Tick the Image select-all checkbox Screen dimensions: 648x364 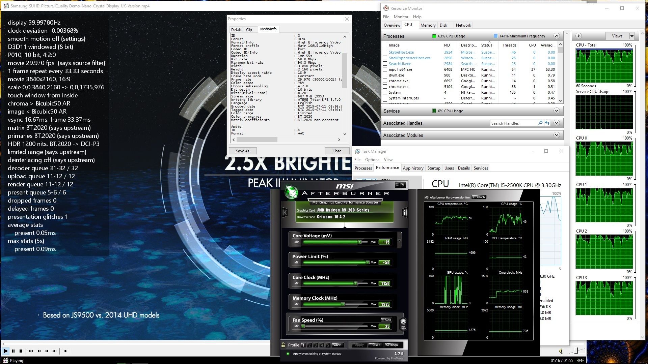pyautogui.click(x=385, y=45)
